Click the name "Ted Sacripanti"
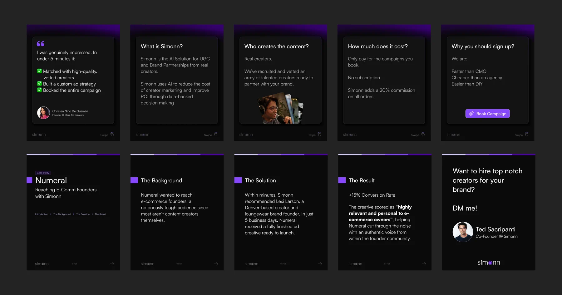This screenshot has height=295, width=562. pyautogui.click(x=495, y=229)
